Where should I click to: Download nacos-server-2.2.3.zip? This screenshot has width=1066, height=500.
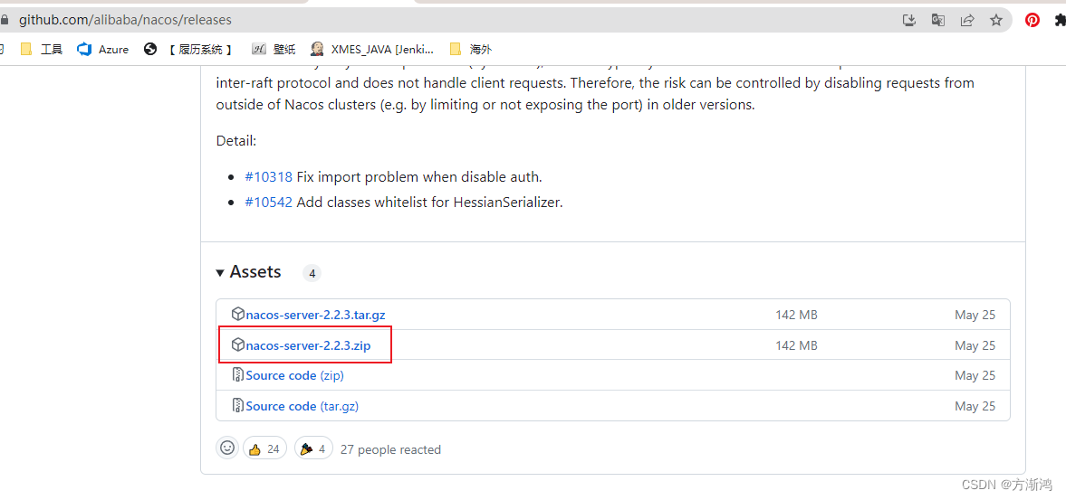[308, 345]
